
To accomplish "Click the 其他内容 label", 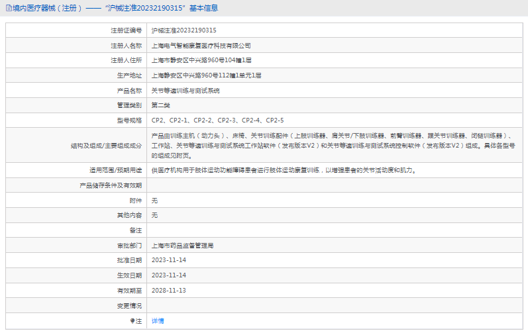I will click(129, 215).
